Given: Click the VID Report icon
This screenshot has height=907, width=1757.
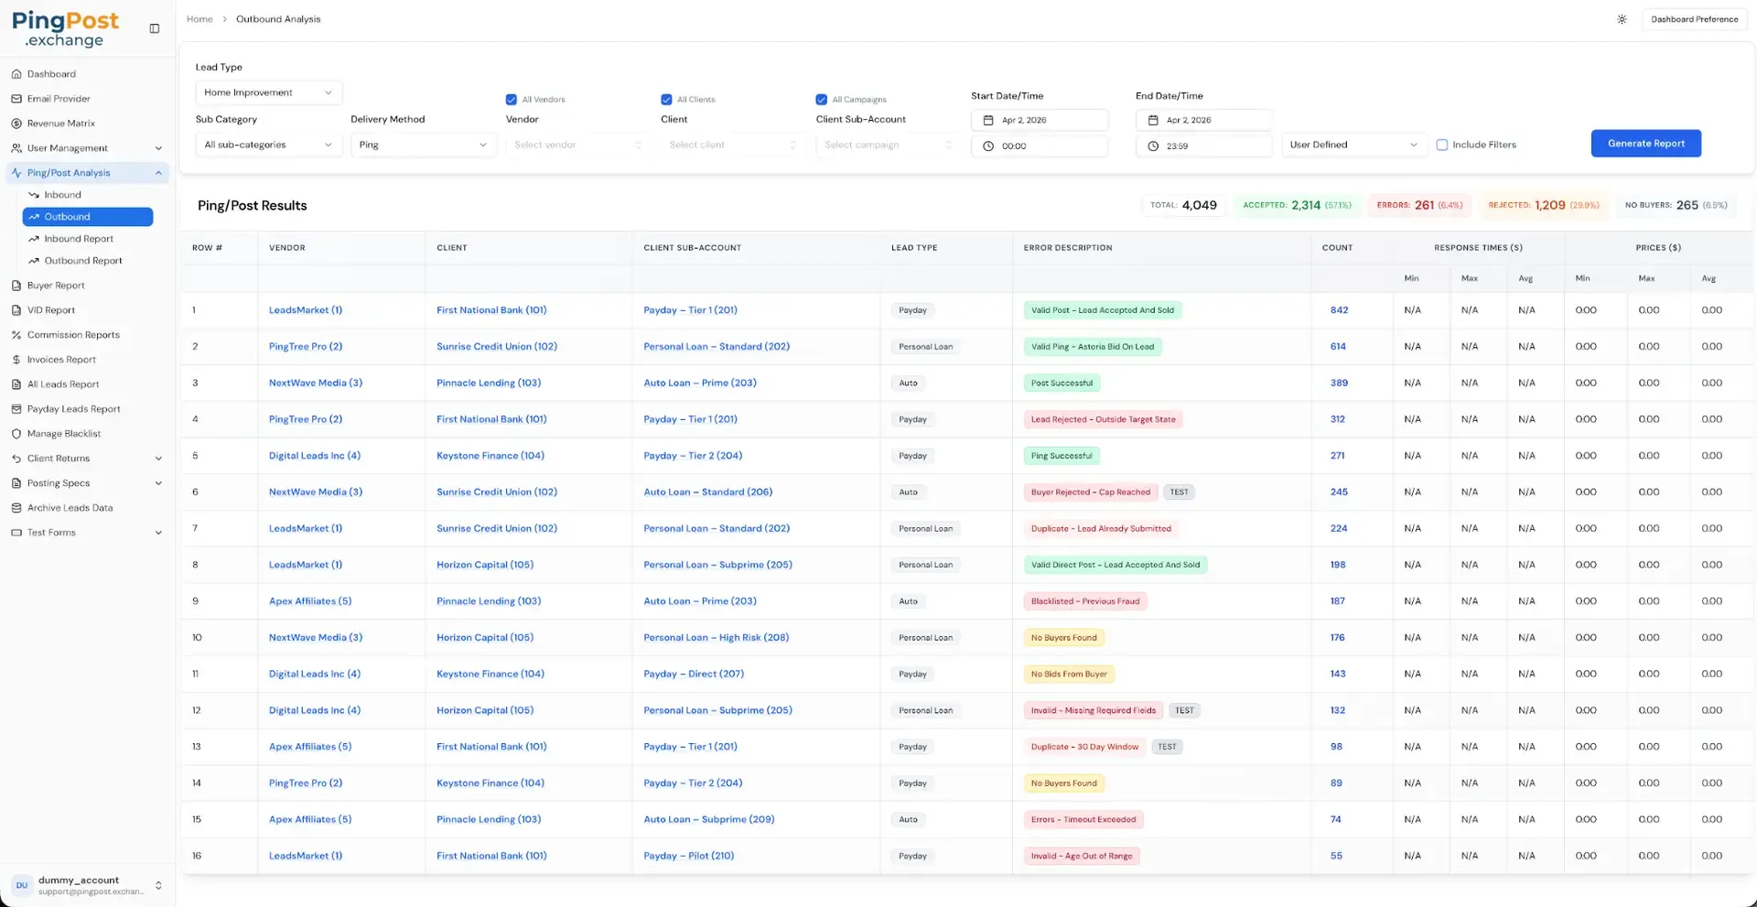Looking at the screenshot, I should coord(16,310).
